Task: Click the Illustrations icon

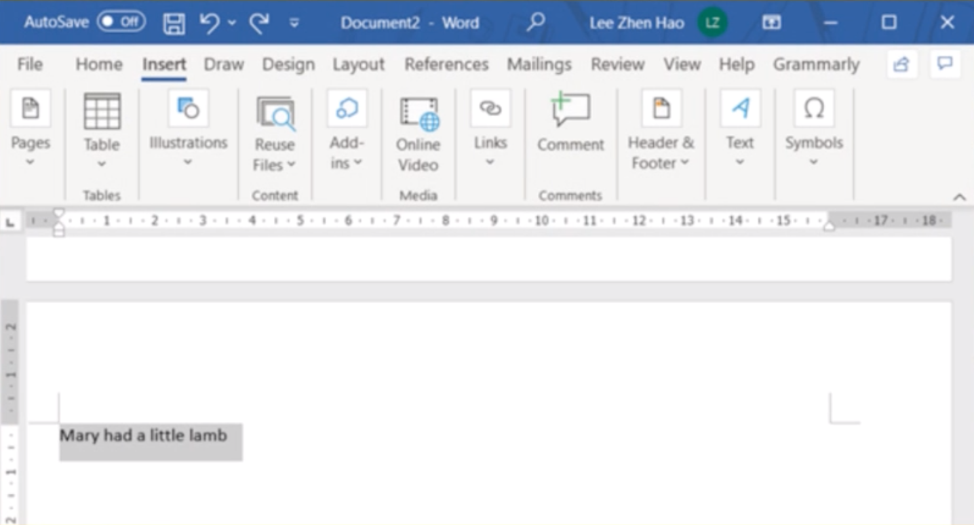Action: tap(188, 109)
